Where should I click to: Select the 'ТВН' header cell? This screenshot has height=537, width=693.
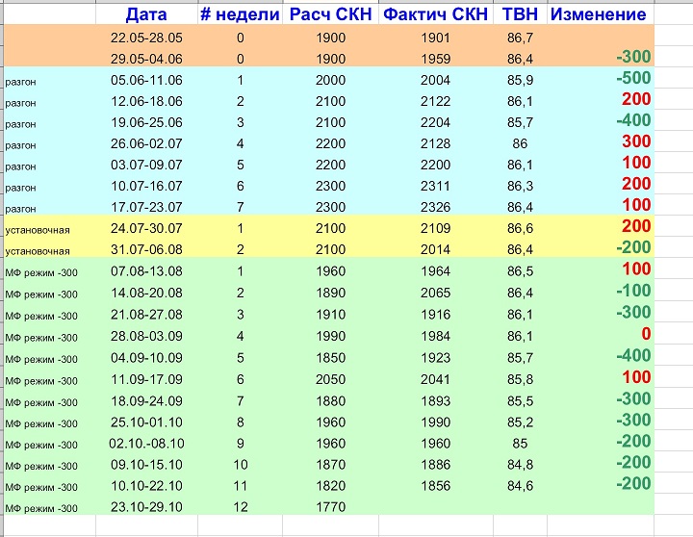point(520,14)
